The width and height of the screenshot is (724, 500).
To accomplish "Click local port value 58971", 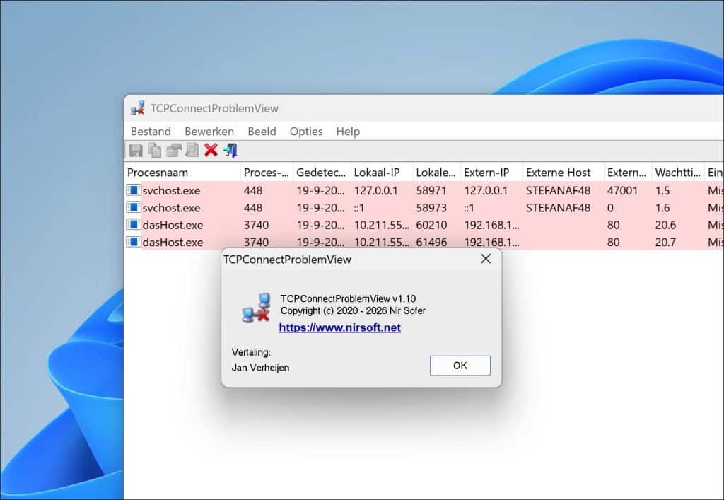I will click(x=431, y=191).
